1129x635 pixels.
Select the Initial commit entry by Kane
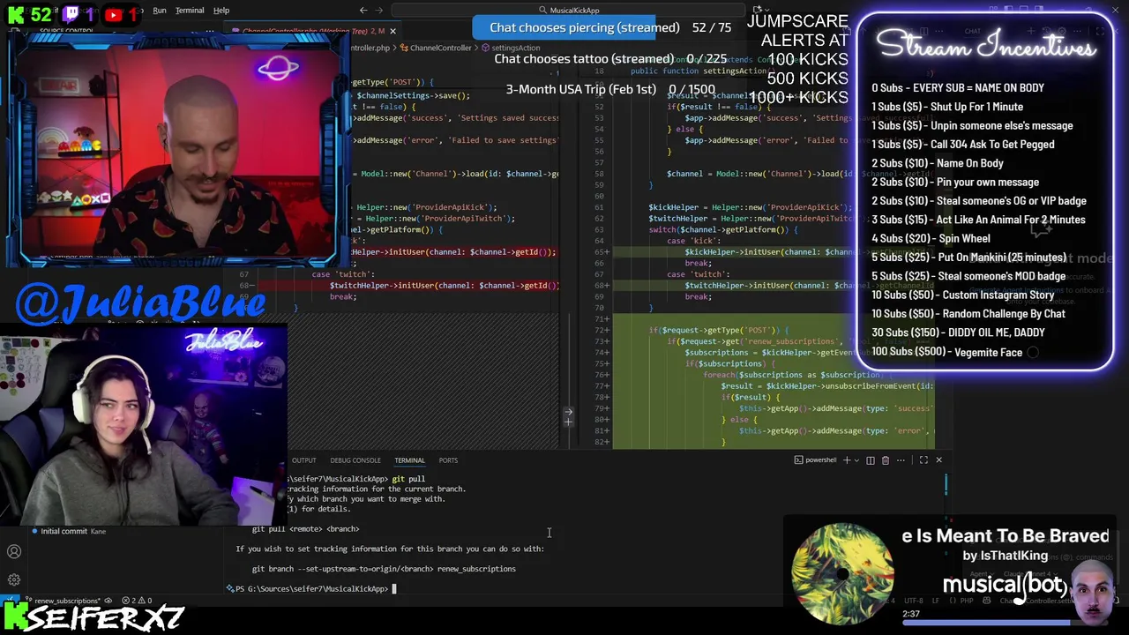[69, 531]
